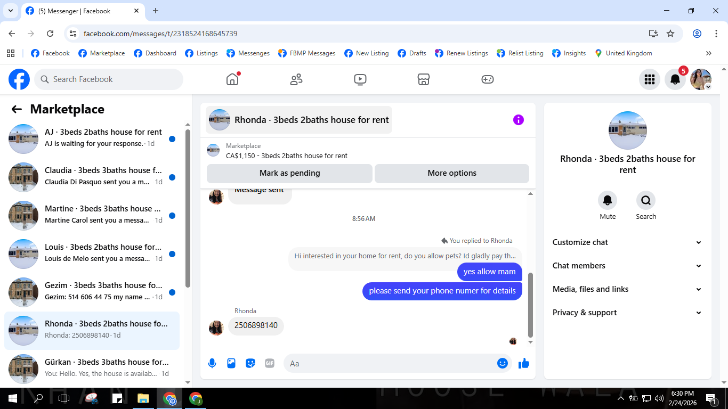Click the voice clip microphone icon
The width and height of the screenshot is (728, 409).
coord(212,363)
